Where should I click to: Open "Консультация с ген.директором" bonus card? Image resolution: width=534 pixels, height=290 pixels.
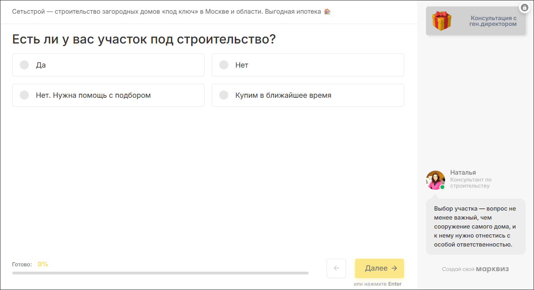coord(493,21)
